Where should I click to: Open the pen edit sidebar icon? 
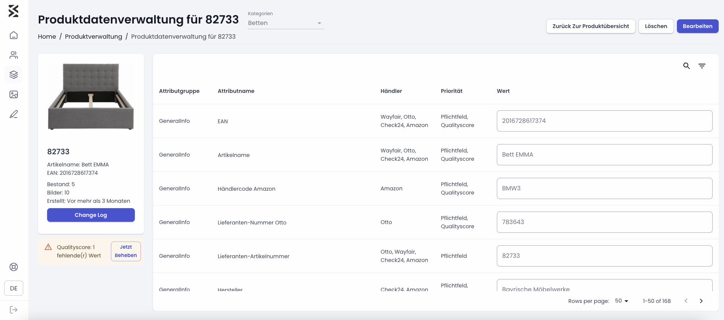click(x=14, y=114)
